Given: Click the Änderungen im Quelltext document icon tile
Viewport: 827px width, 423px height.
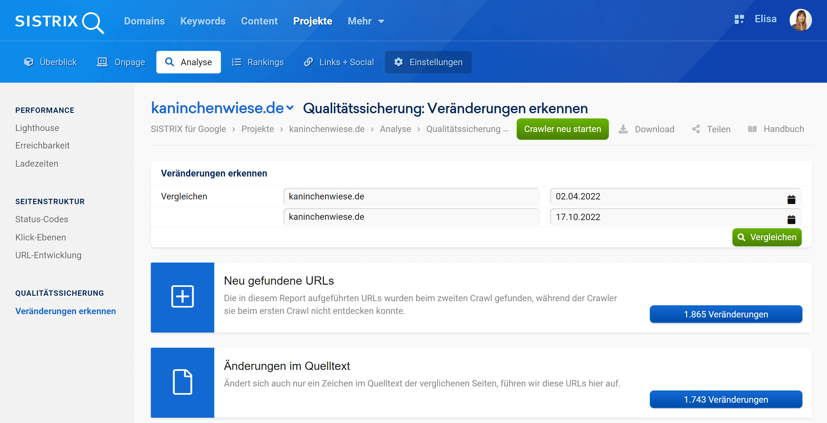Looking at the screenshot, I should pyautogui.click(x=182, y=382).
